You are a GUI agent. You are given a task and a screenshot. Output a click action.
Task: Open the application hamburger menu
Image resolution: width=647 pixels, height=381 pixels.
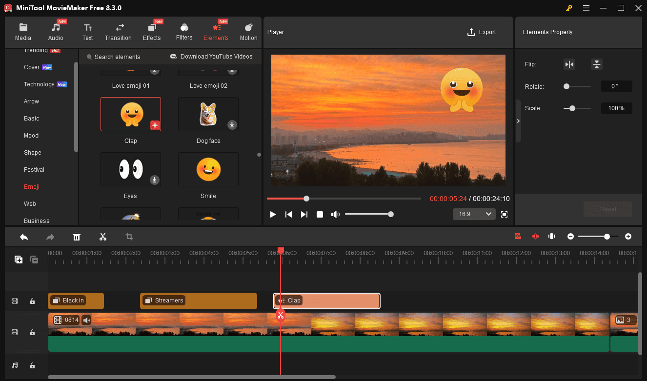tap(586, 8)
